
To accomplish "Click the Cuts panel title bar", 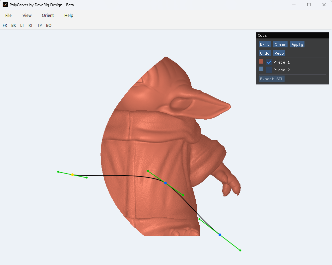I will pos(293,35).
